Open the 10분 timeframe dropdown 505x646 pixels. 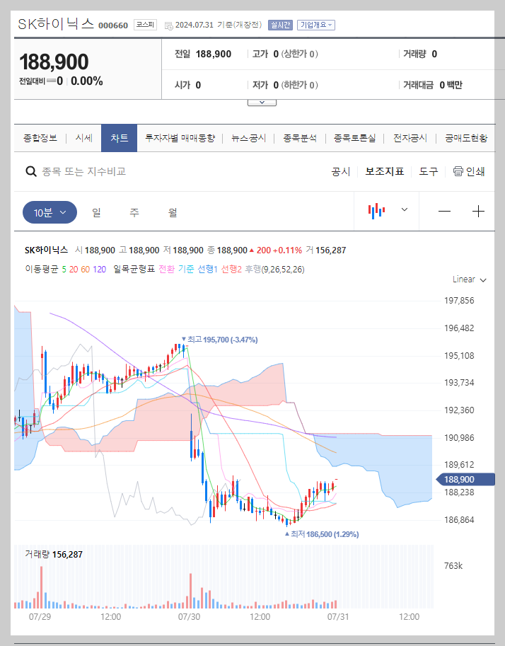pos(49,212)
